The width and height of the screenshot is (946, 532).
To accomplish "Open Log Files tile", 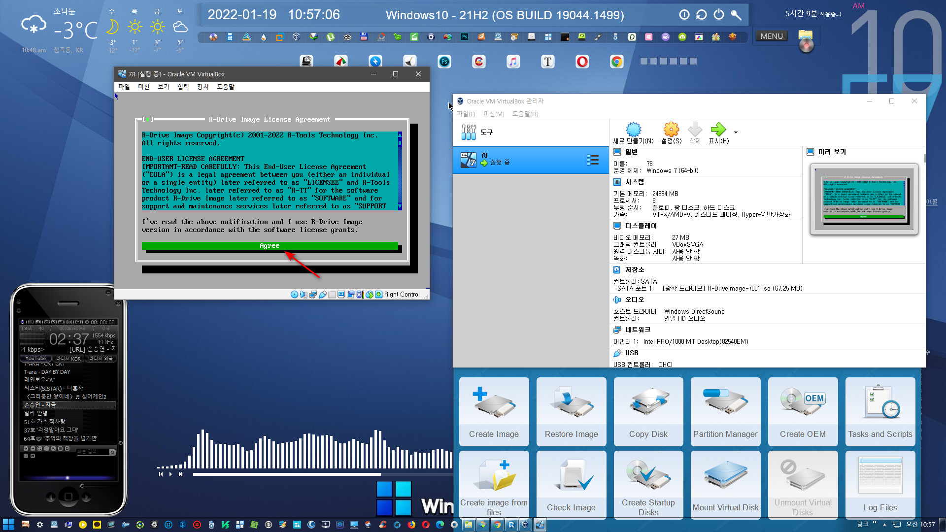I will [880, 485].
